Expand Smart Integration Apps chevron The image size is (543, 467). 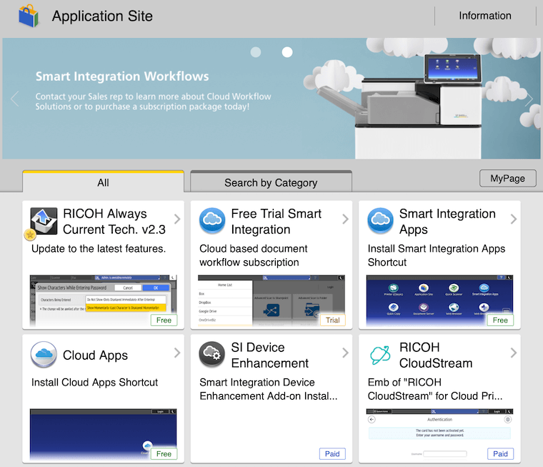tap(514, 219)
